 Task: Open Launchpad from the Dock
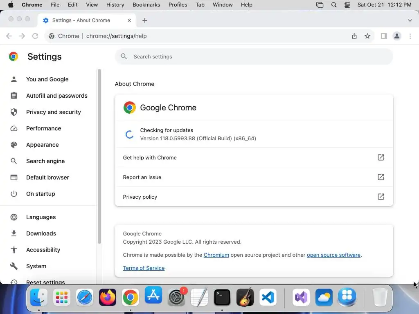tap(62, 297)
